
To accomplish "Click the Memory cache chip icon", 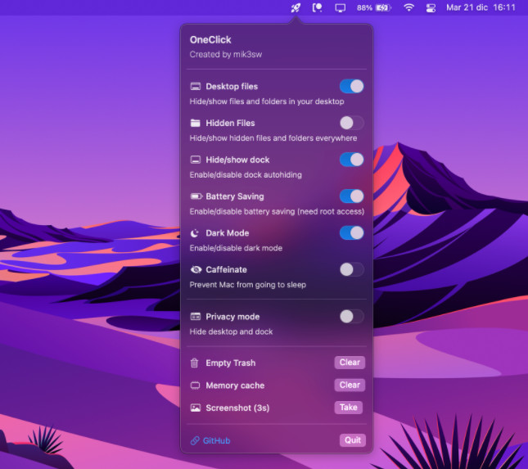I will coord(196,386).
